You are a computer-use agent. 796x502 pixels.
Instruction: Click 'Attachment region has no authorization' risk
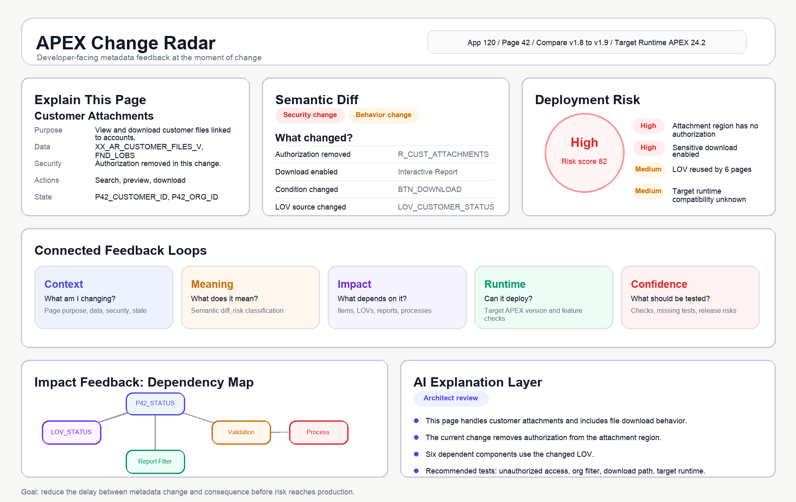click(715, 130)
